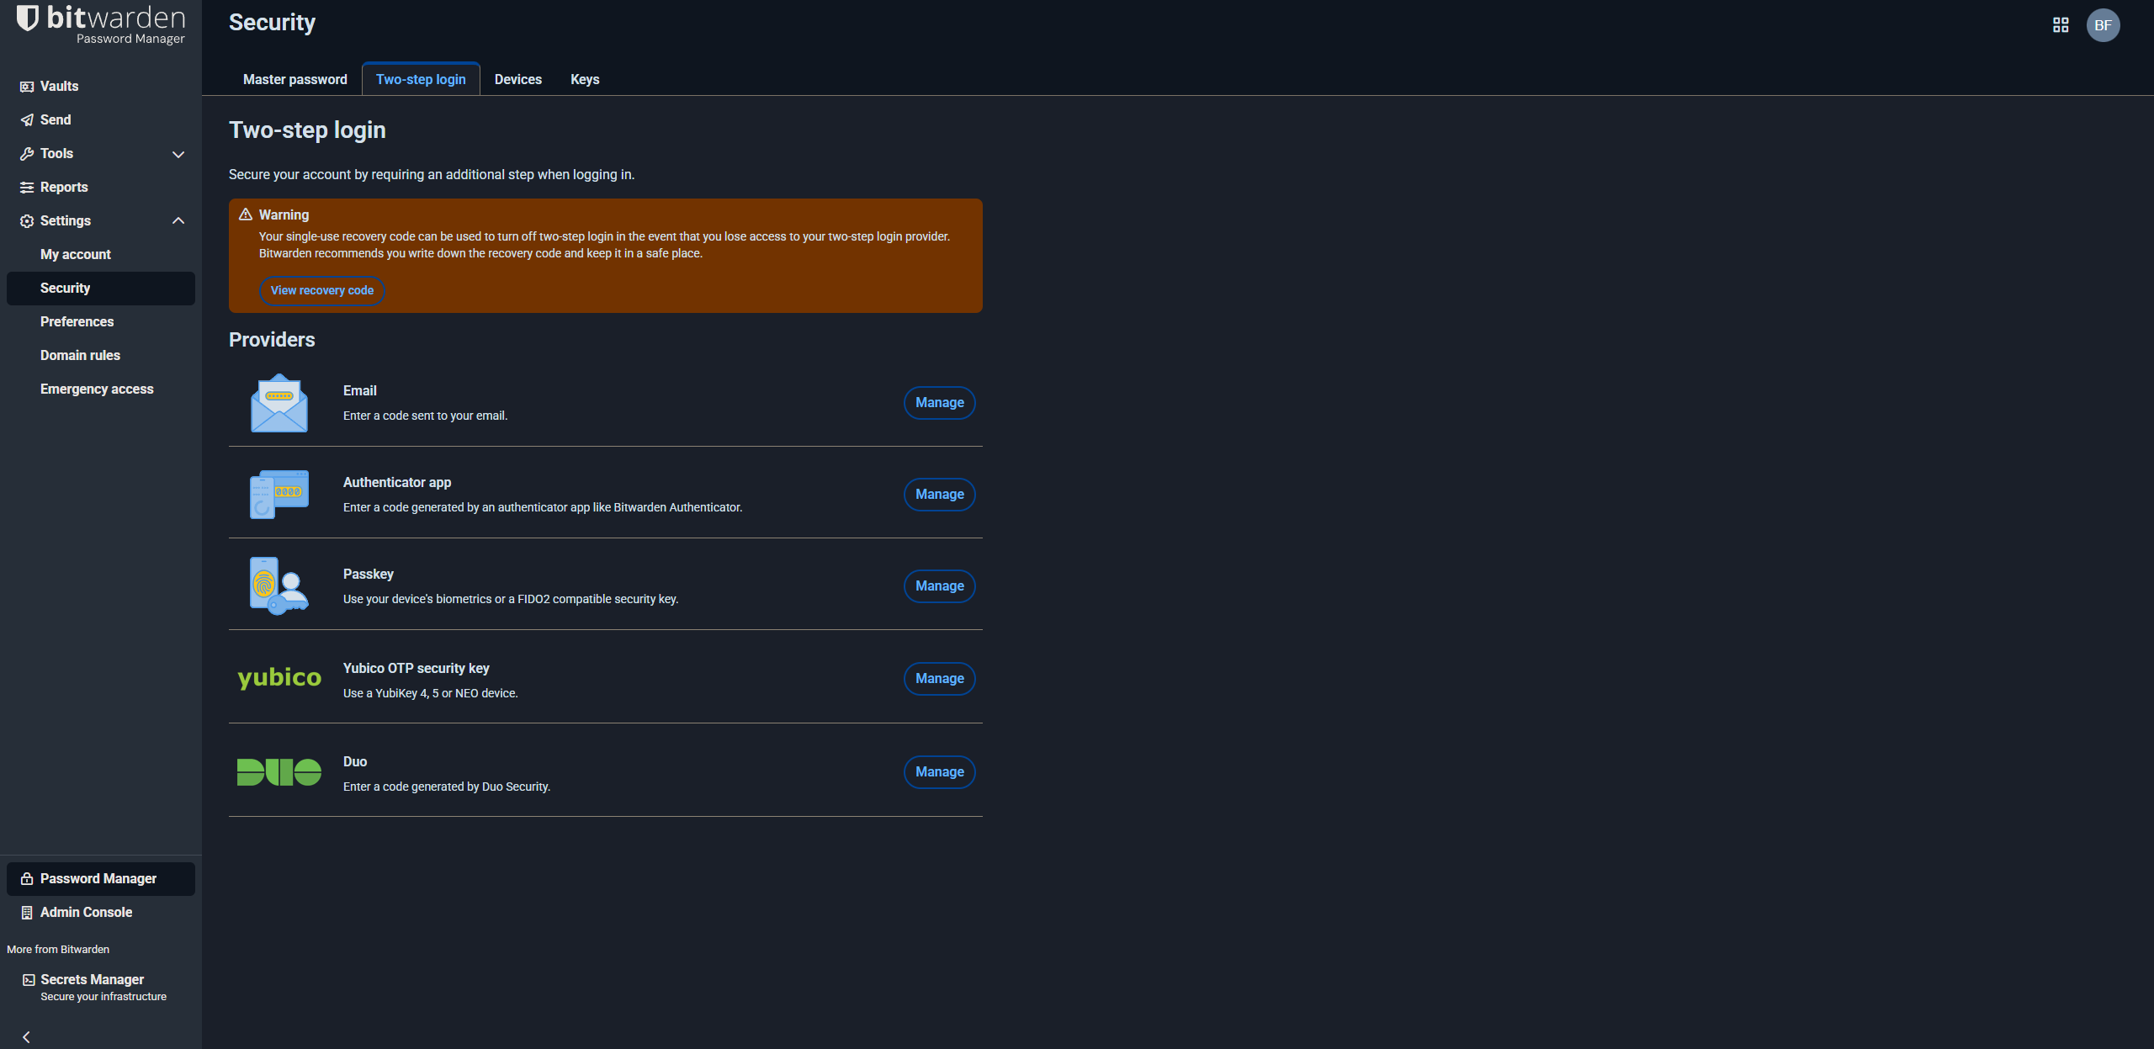
Task: Open Reports in the sidebar
Action: coord(64,187)
